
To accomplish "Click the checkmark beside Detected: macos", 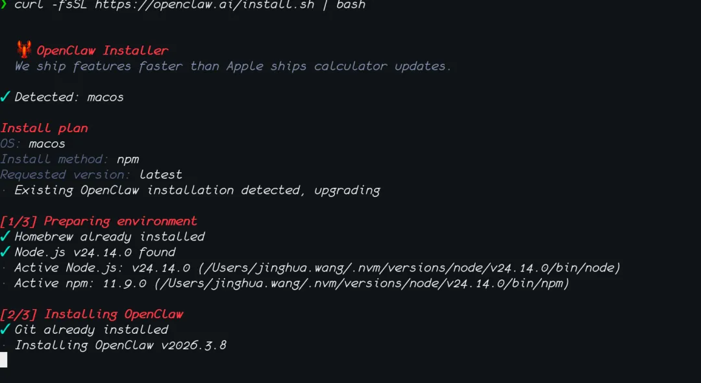I will (5, 97).
